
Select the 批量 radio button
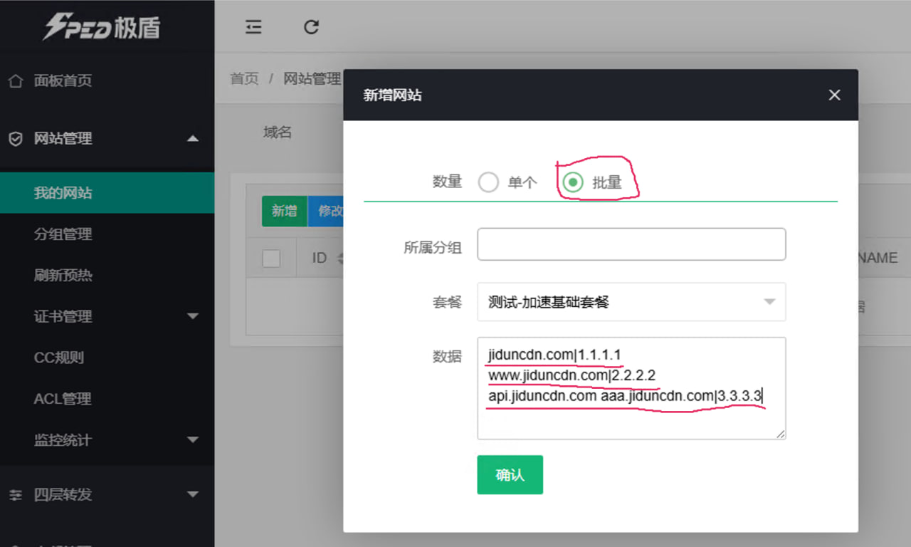coord(573,182)
